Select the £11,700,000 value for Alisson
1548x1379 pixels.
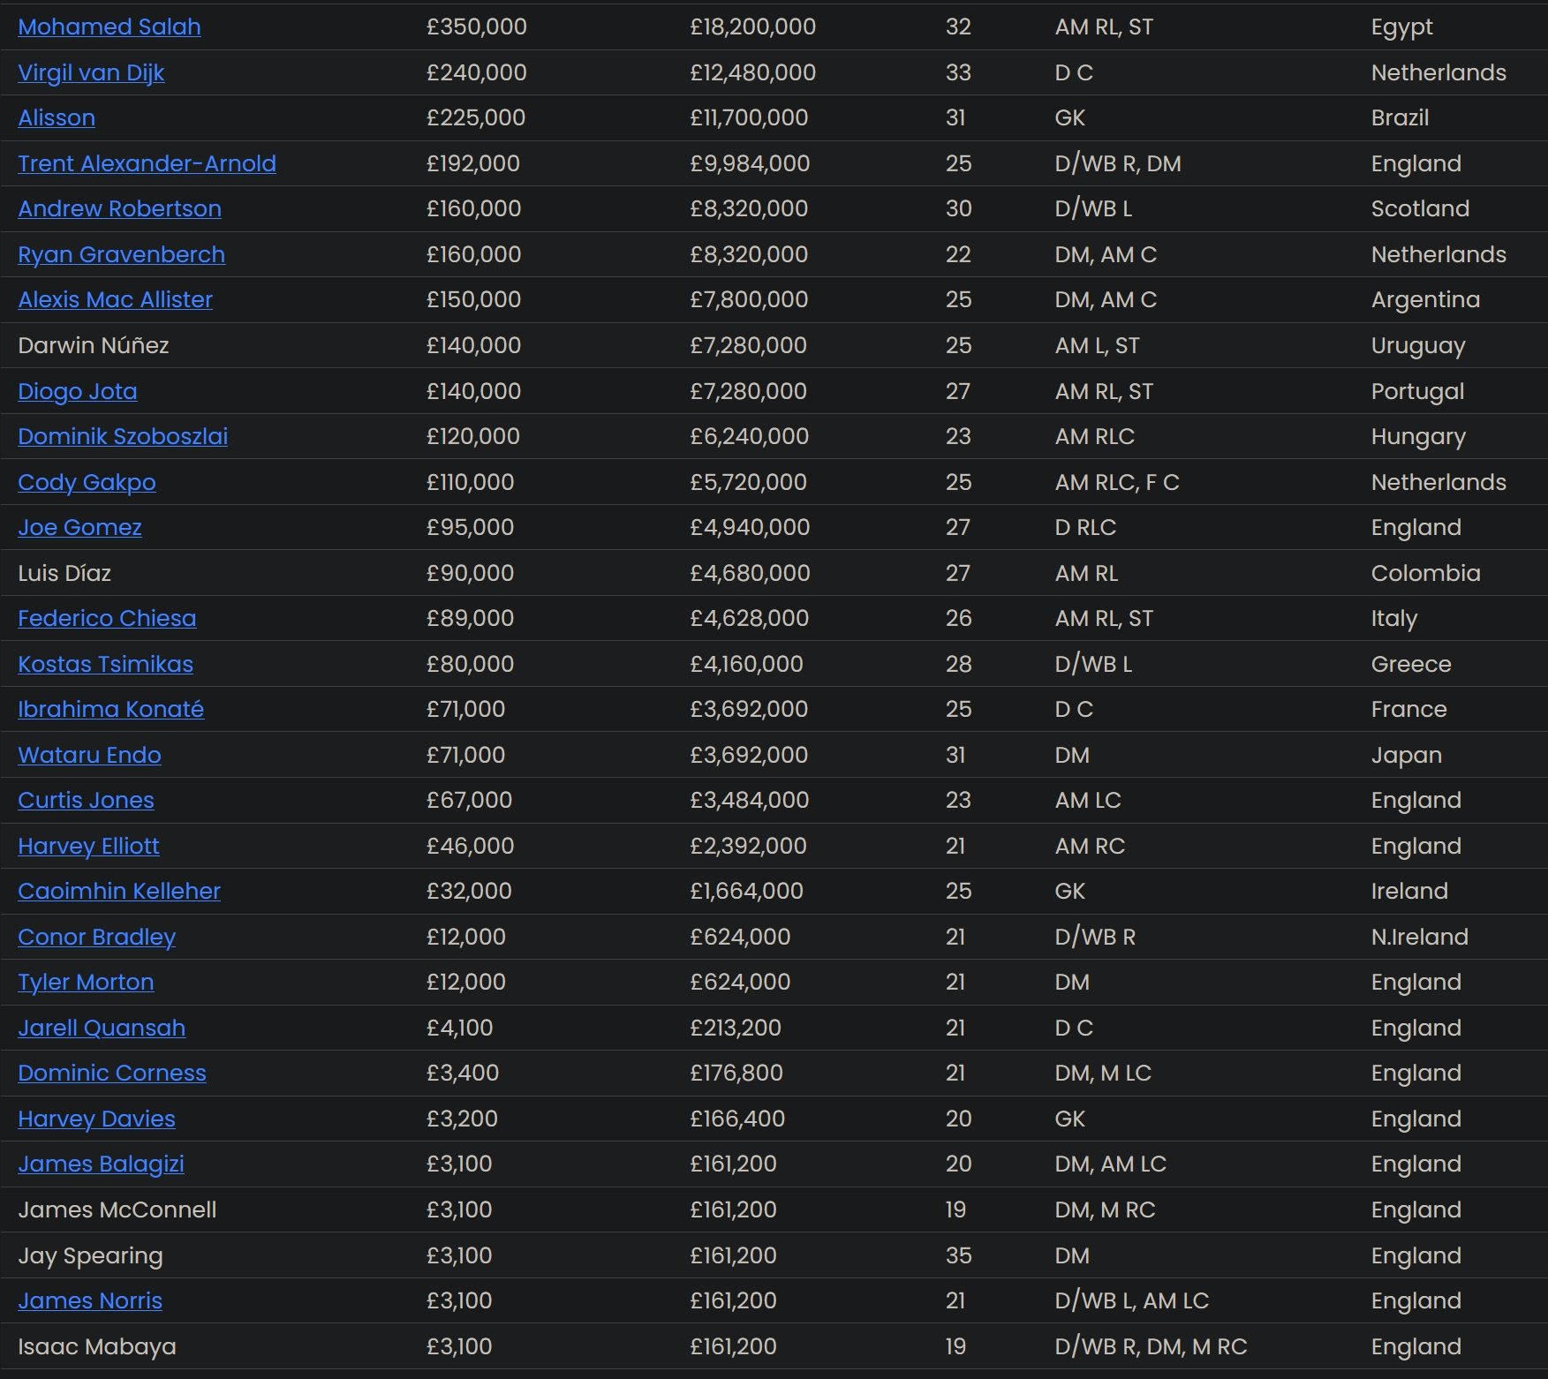[x=749, y=117]
